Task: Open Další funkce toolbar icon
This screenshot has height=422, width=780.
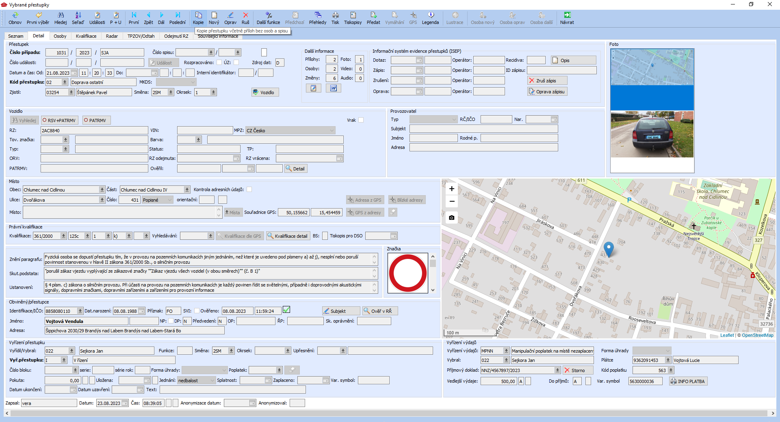Action: 268,18
